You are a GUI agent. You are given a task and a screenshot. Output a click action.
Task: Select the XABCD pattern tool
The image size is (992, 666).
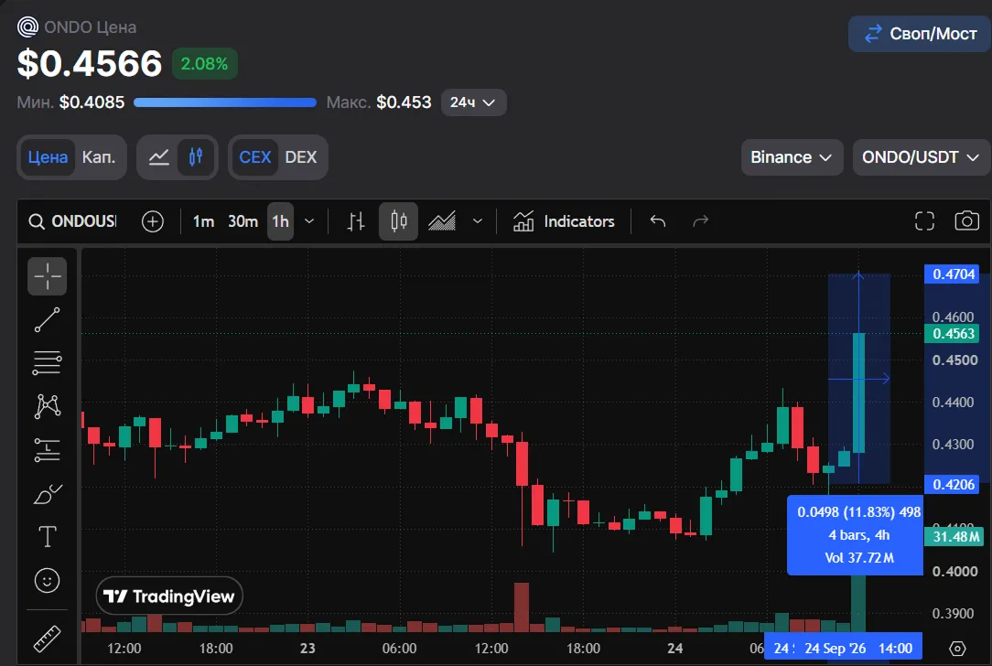(x=47, y=406)
